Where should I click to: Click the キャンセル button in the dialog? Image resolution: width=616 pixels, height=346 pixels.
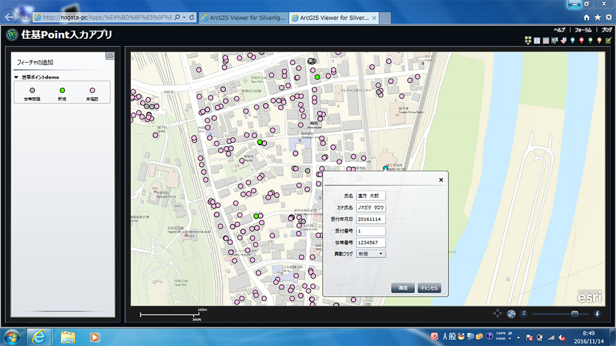pyautogui.click(x=429, y=288)
